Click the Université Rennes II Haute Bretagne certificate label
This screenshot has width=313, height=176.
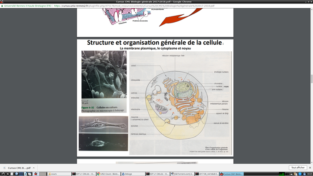[x=28, y=6]
